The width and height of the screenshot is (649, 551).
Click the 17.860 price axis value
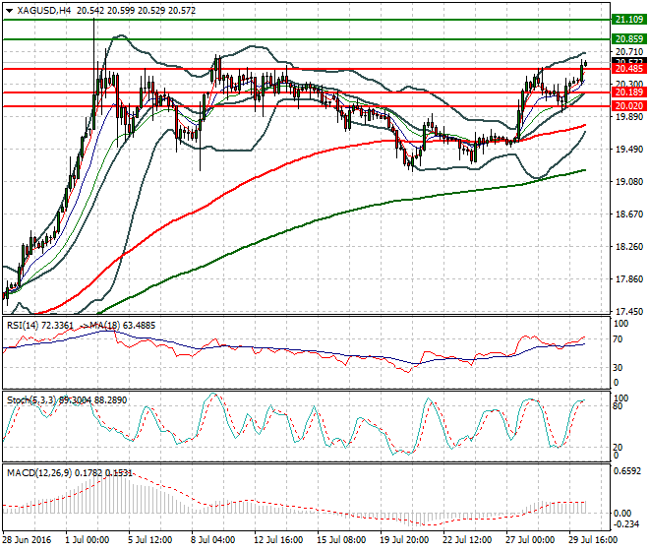pyautogui.click(x=629, y=278)
